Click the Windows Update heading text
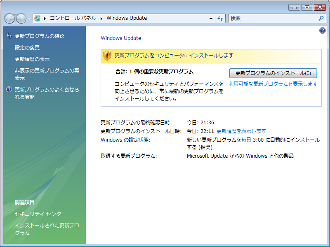This screenshot has height=247, width=330. click(x=121, y=38)
